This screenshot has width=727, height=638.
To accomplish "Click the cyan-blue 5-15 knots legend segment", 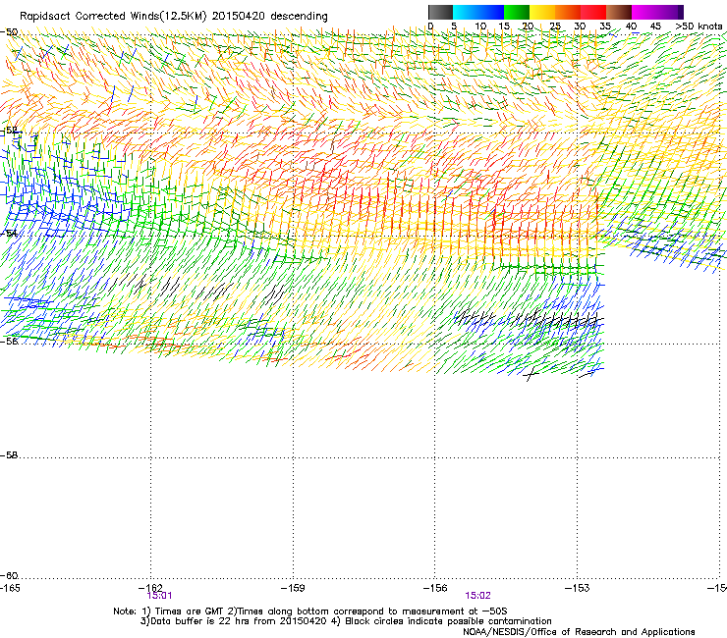I will [478, 12].
